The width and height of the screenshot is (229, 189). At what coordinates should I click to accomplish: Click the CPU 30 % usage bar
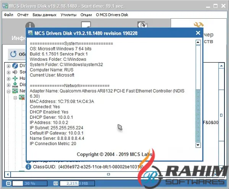click(30, 183)
